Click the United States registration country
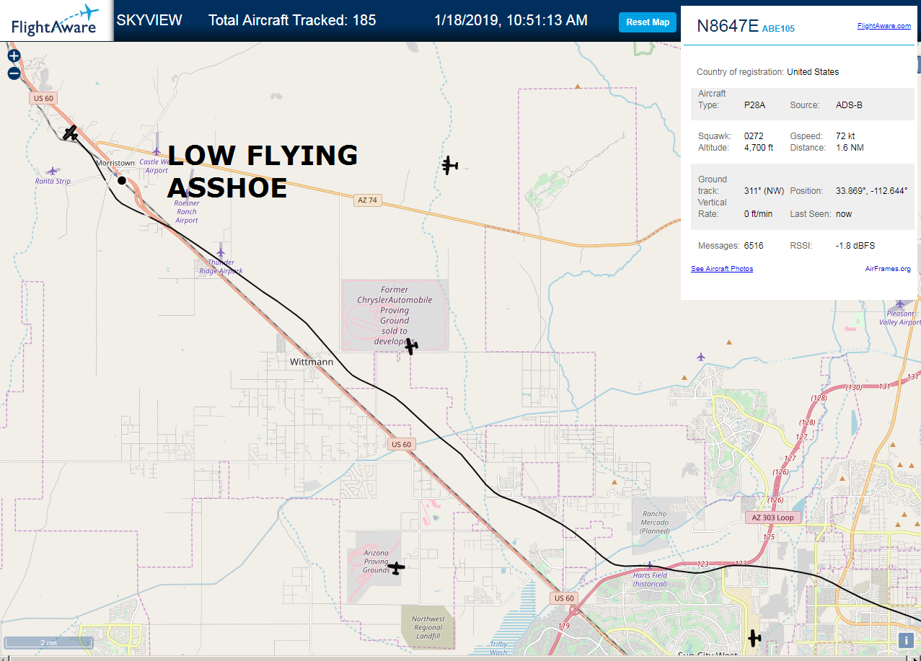 [x=813, y=72]
